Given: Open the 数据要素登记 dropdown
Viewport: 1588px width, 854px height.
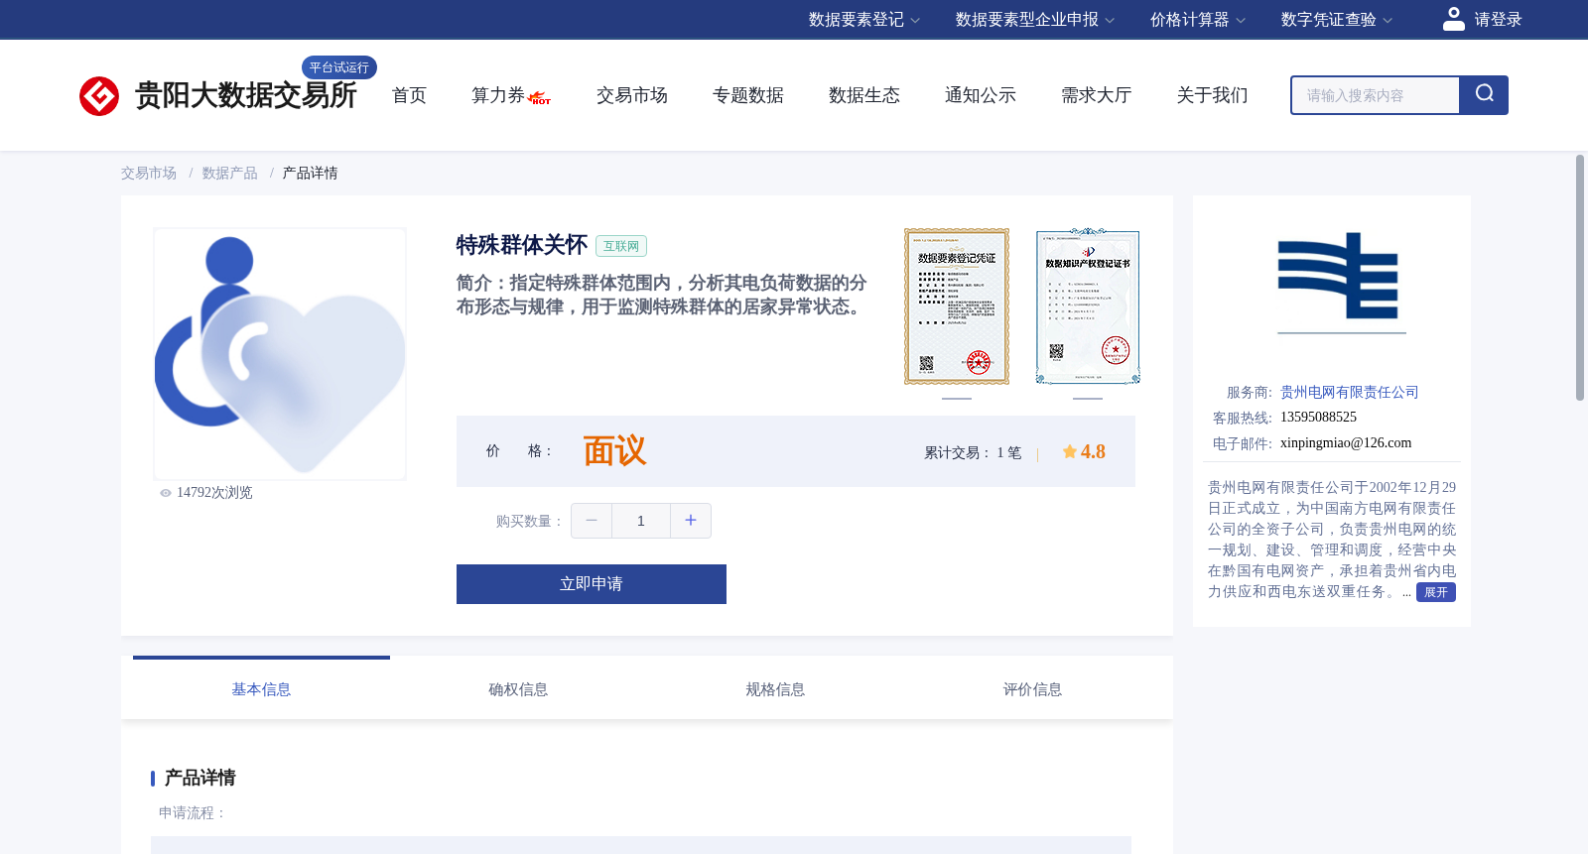Looking at the screenshot, I should pos(864,20).
